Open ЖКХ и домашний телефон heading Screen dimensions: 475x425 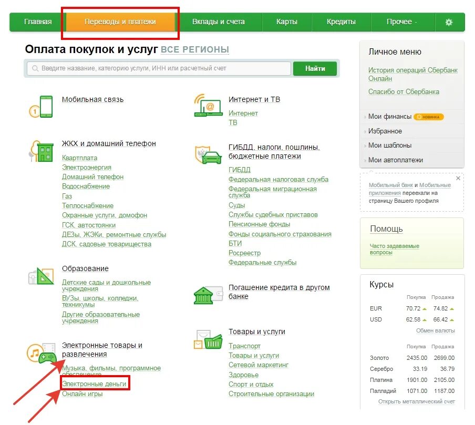[109, 143]
